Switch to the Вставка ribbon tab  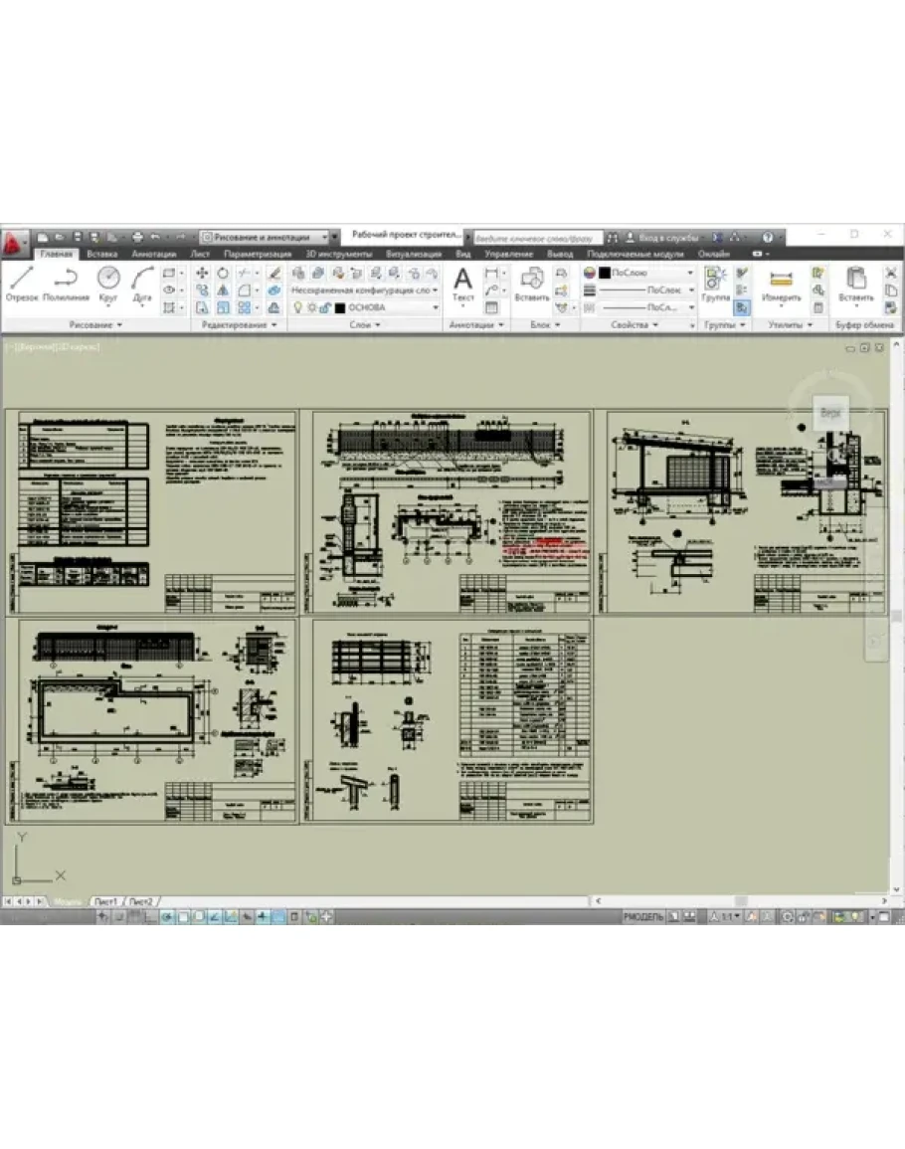pos(101,255)
